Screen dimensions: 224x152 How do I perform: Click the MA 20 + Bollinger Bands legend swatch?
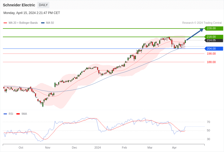click(x=5, y=23)
